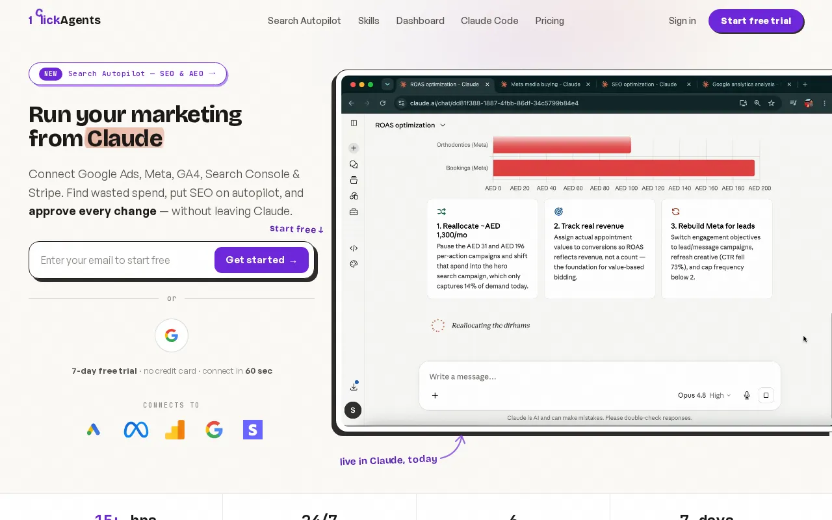Open the Projects icon in Claude sidebar

point(354,180)
